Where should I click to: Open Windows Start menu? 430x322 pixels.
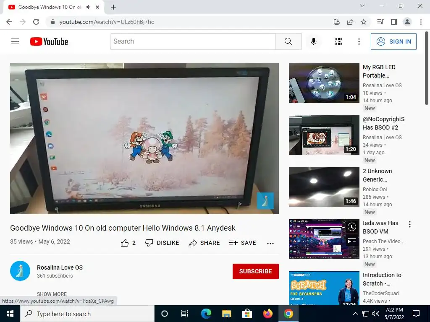point(10,314)
